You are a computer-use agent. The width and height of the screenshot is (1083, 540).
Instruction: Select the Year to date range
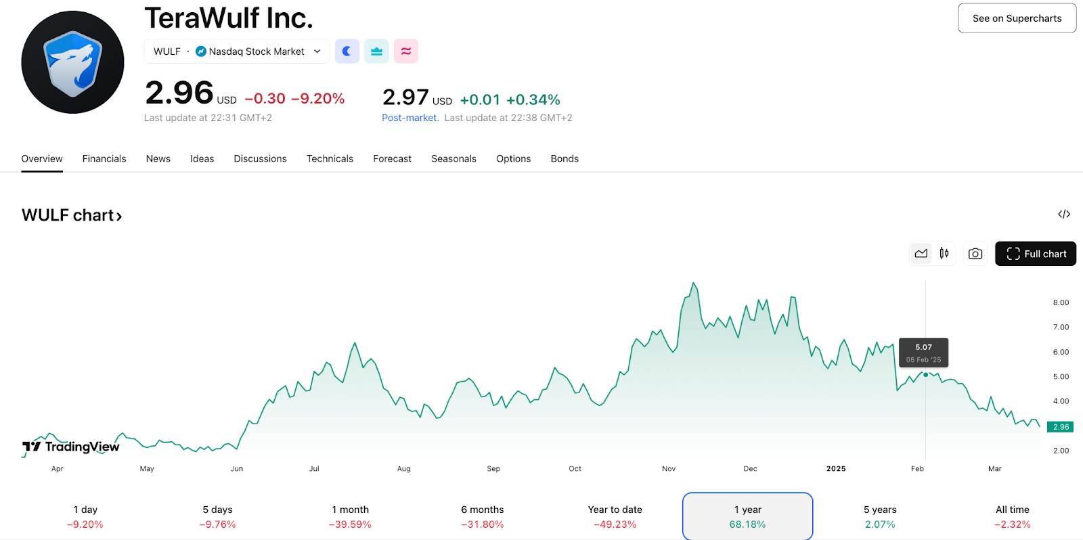tap(615, 516)
